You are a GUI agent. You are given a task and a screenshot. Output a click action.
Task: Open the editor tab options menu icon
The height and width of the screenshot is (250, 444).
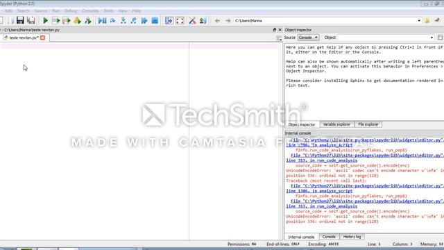[x=279, y=38]
